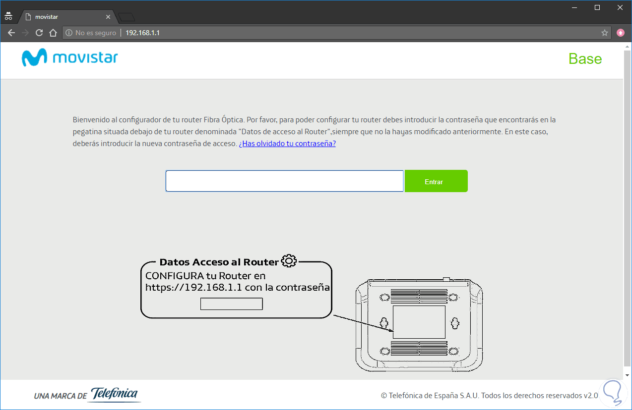The image size is (632, 410).
Task: Click the incognito icon in title bar
Action: [x=8, y=15]
